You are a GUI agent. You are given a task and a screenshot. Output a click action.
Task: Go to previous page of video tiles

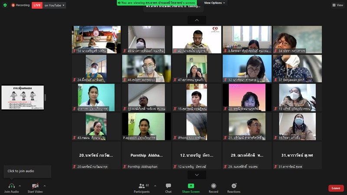(x=197, y=20)
